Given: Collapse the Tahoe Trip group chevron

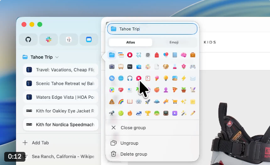Looking at the screenshot, I should click(x=57, y=57).
